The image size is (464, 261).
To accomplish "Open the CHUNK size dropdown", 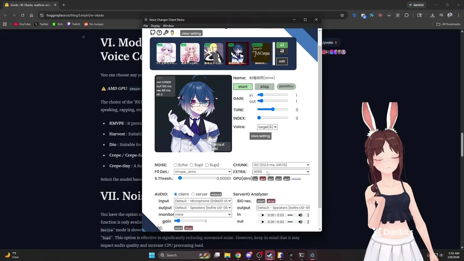I will [x=281, y=165].
